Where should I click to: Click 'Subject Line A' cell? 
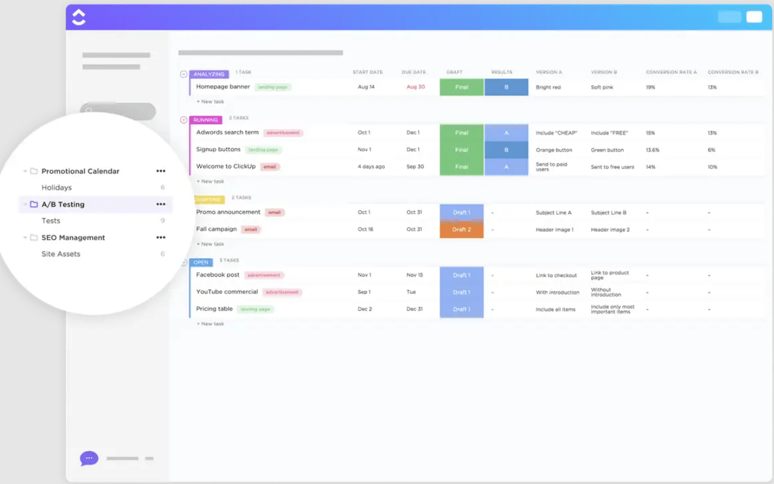click(554, 212)
